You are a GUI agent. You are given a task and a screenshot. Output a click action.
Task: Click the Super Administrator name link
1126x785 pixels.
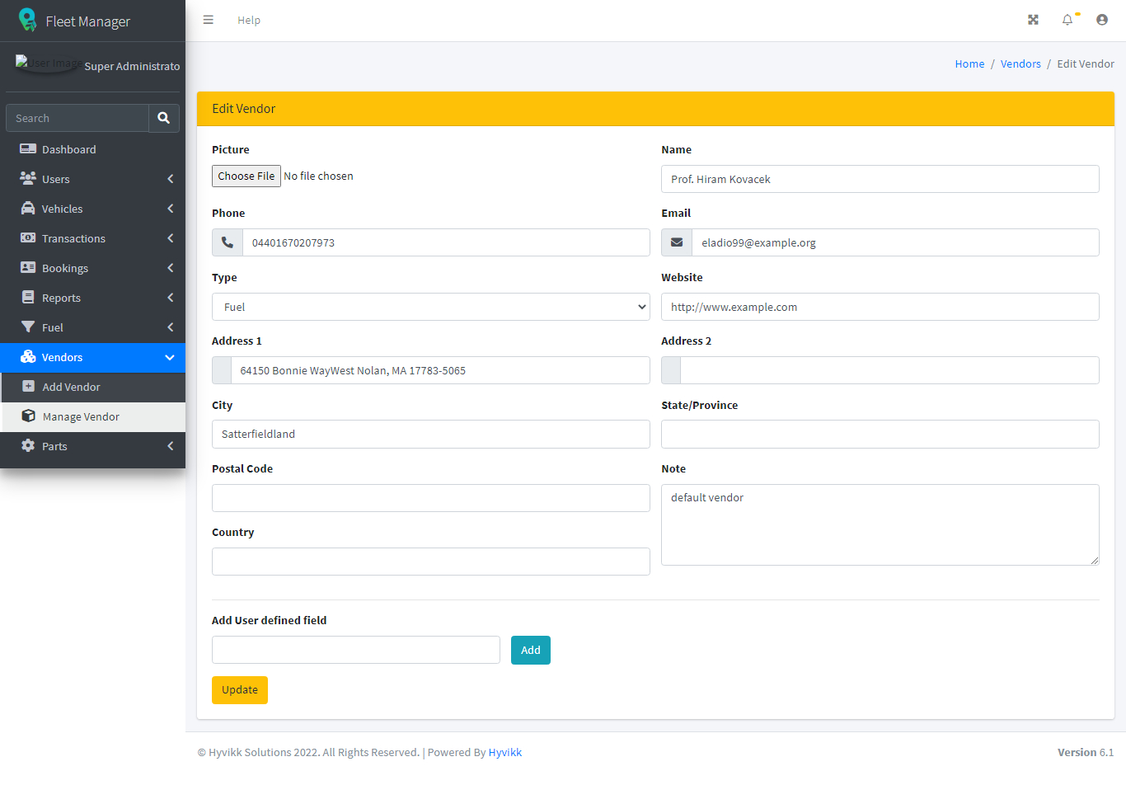point(132,66)
